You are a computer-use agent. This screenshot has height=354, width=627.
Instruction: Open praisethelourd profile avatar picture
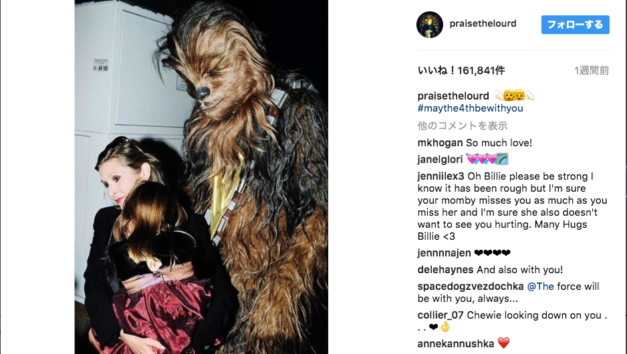[429, 25]
